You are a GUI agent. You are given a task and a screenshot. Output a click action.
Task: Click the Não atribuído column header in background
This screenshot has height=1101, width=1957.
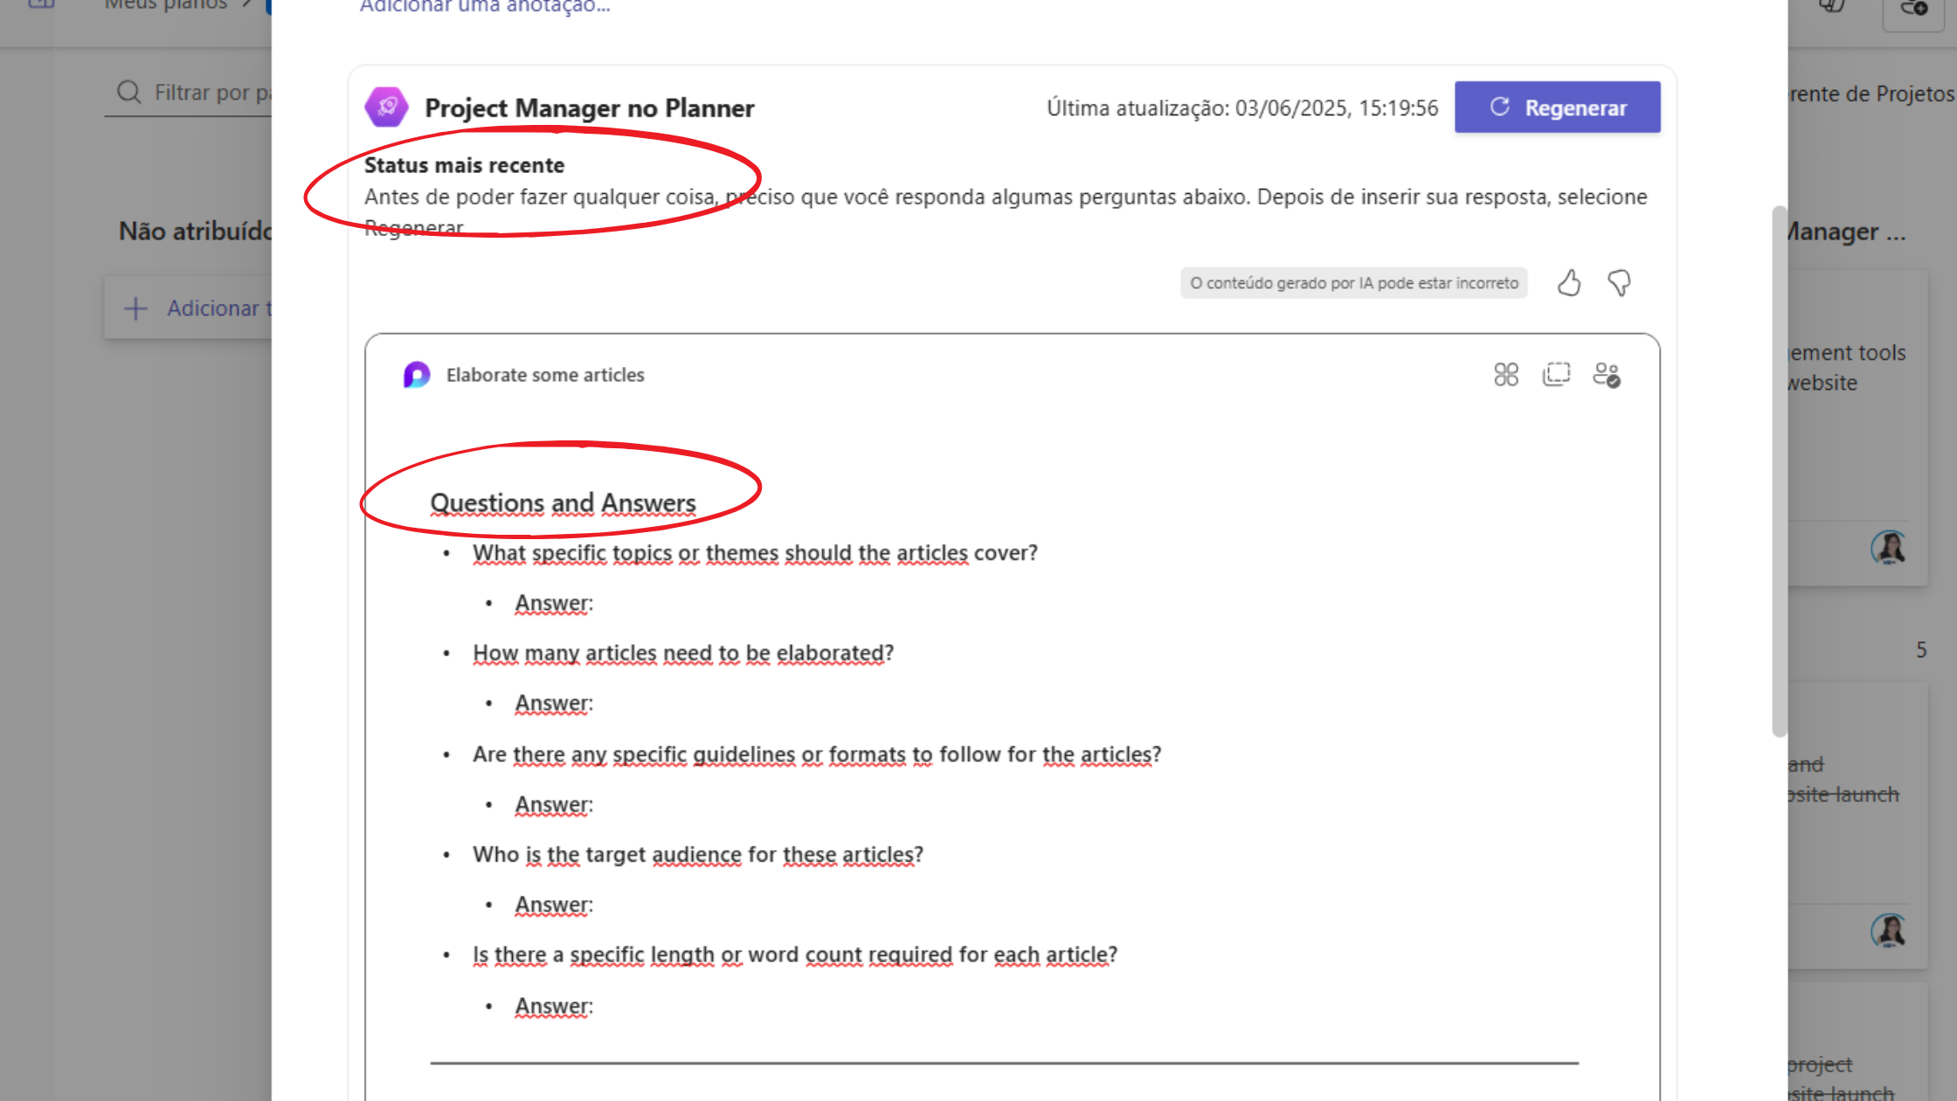(x=196, y=232)
